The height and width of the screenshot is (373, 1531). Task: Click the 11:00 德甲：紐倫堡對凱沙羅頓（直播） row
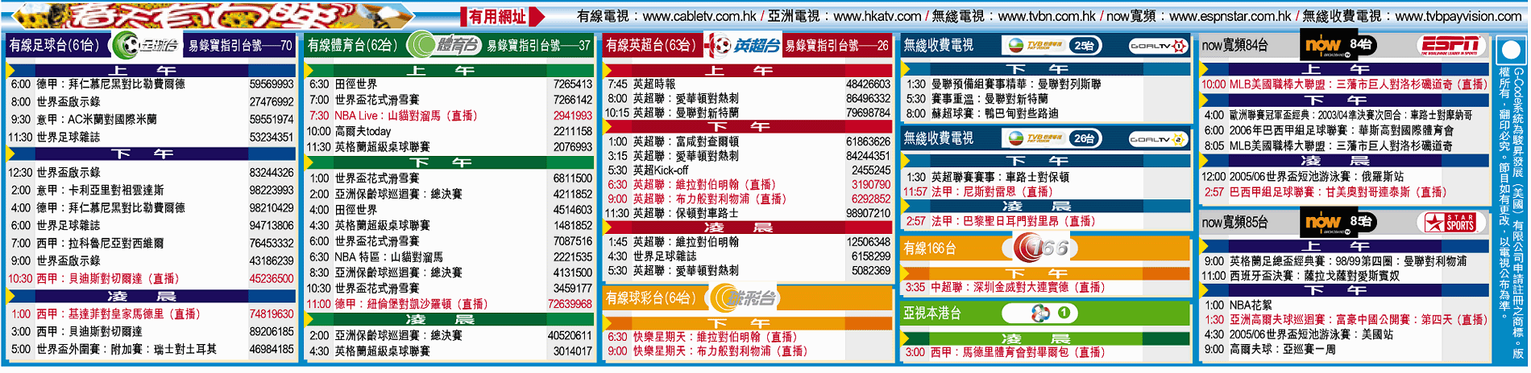coord(449,304)
